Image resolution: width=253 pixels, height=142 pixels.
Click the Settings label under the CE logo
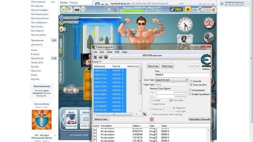tap(206, 69)
